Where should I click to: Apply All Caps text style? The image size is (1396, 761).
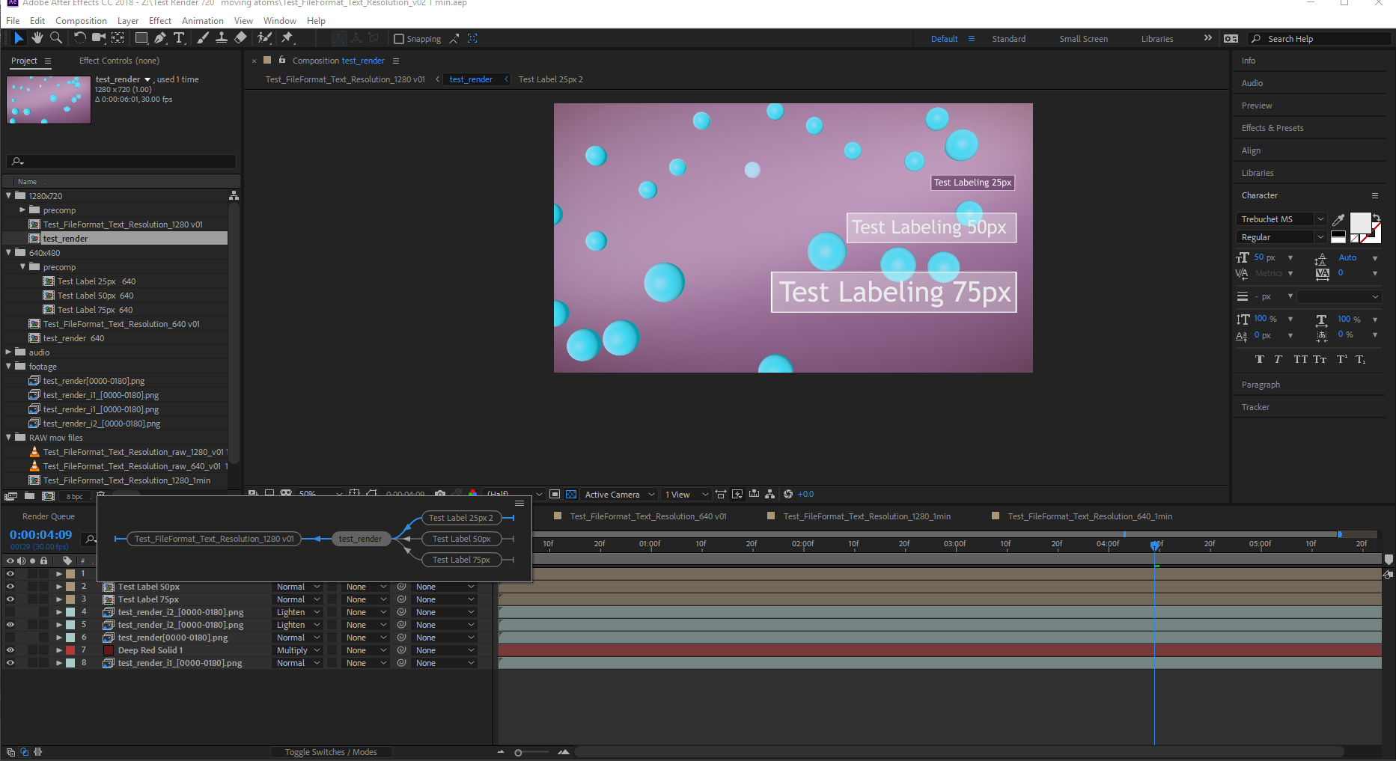1301,359
